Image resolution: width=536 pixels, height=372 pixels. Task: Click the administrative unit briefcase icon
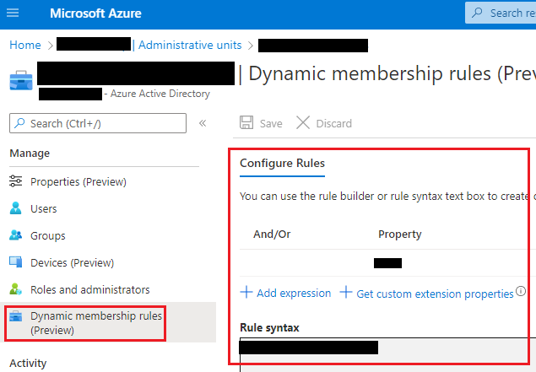21,81
